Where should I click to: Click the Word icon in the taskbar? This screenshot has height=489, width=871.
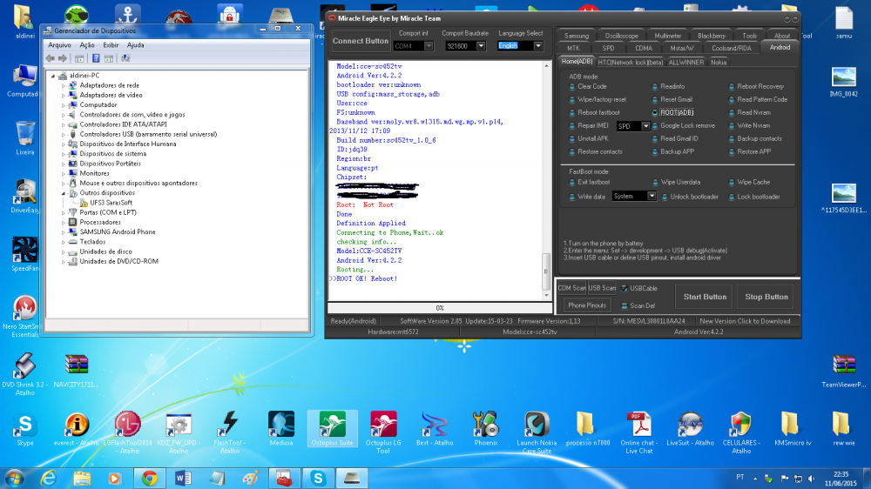point(183,478)
